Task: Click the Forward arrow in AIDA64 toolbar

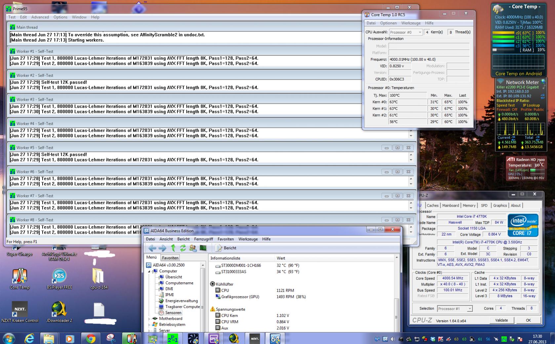Action: (162, 248)
